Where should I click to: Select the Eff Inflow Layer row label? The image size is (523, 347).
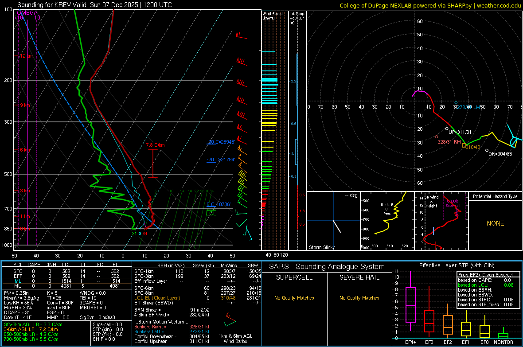pos(151,281)
